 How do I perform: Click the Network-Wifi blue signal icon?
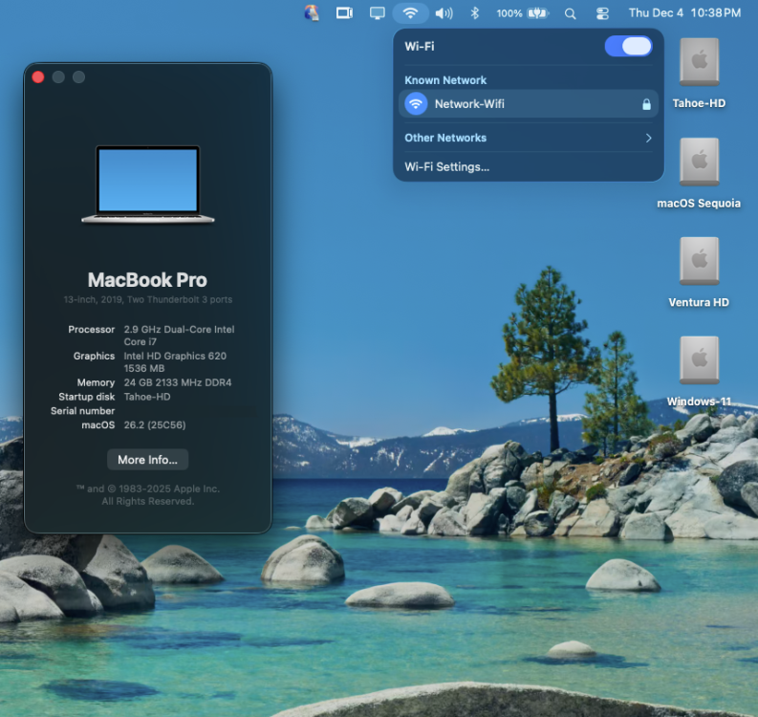[416, 104]
